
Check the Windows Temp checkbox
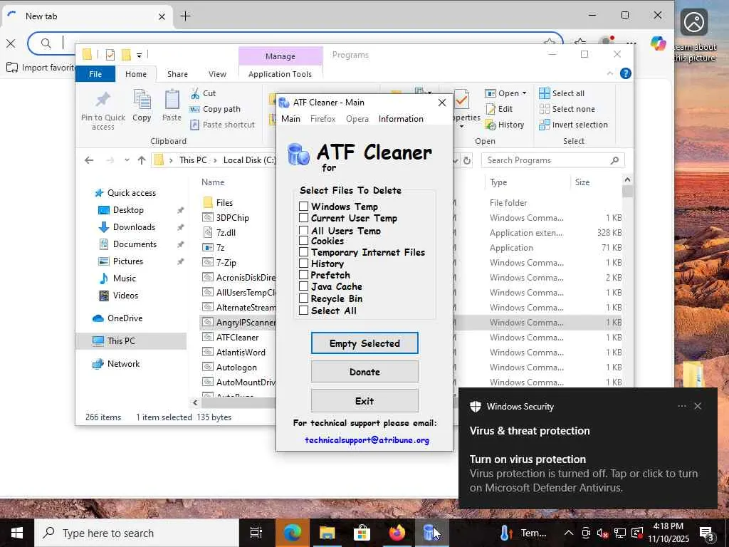coord(303,206)
